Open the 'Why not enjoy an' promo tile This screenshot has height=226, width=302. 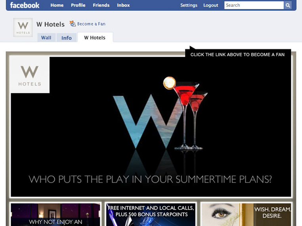tap(55, 215)
